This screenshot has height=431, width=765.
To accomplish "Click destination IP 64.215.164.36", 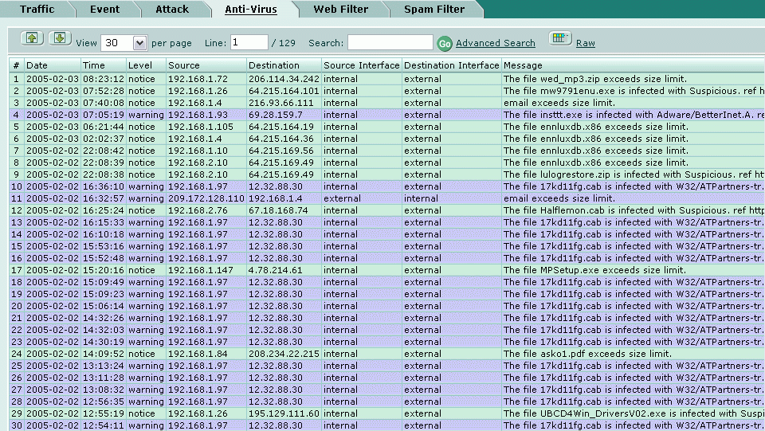I will 281,139.
